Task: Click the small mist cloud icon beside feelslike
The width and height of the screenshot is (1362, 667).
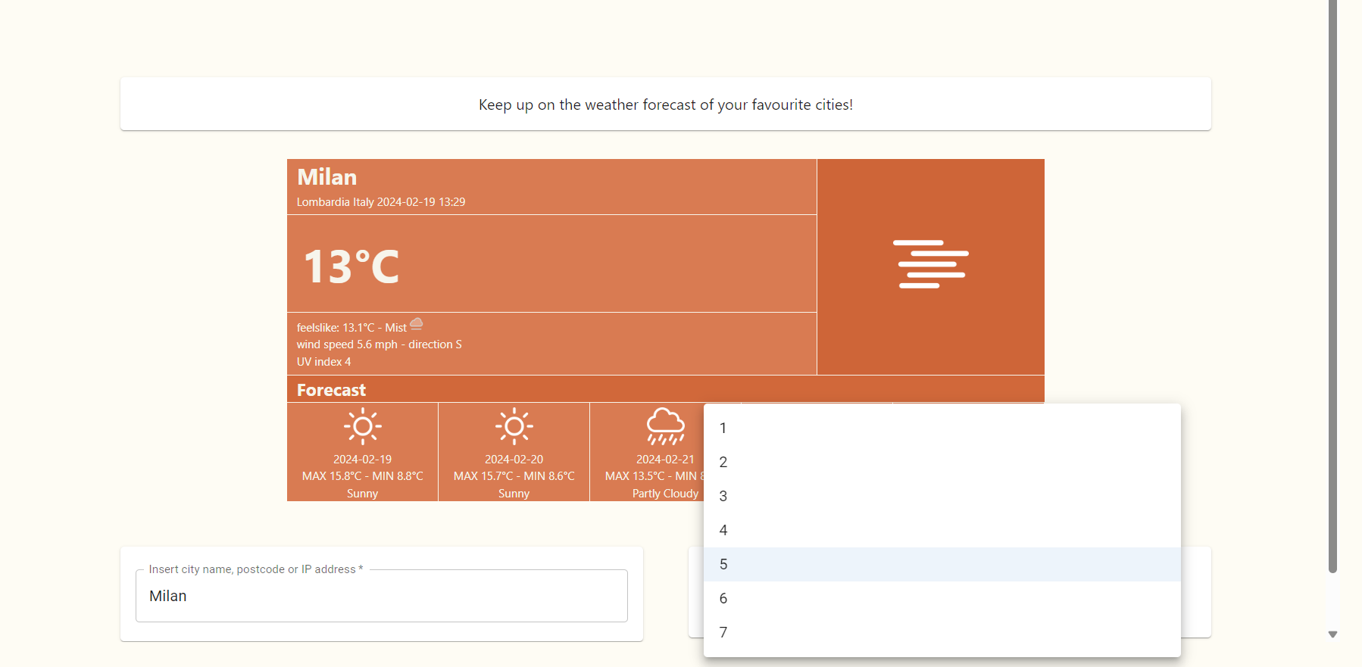Action: tap(417, 324)
